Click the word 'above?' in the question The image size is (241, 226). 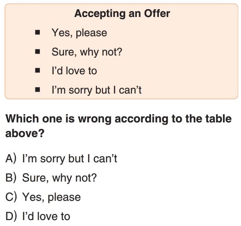25,133
